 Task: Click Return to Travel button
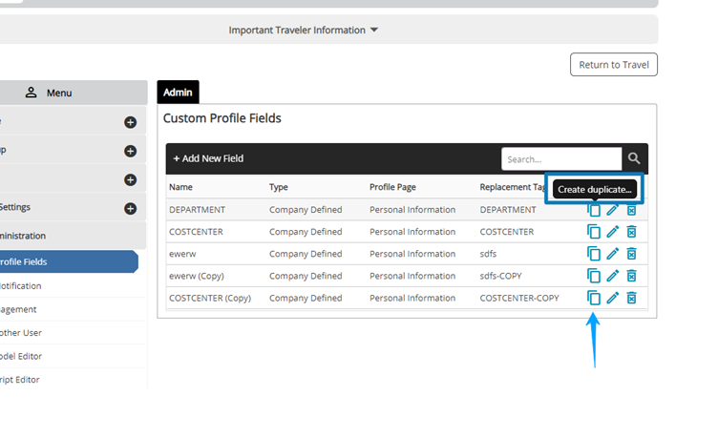(x=614, y=65)
